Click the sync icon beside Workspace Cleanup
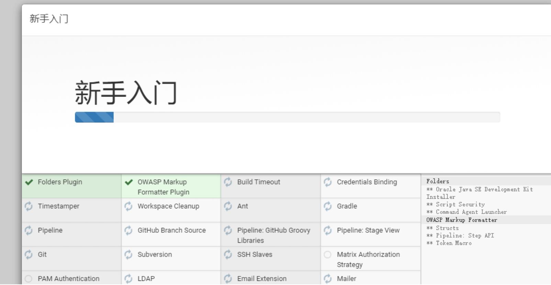 pos(128,206)
